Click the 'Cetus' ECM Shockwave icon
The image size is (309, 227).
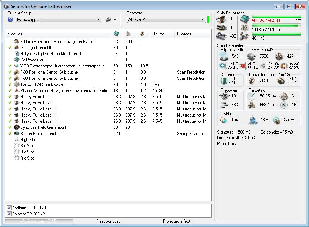(x=17, y=84)
